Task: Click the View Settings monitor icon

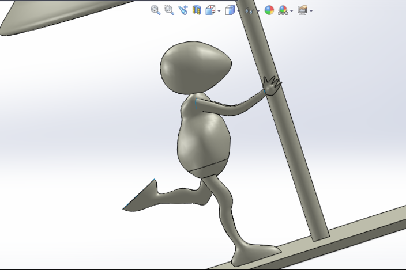Action: pyautogui.click(x=302, y=10)
